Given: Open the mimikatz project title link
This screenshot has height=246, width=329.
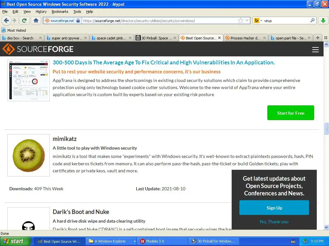Looking at the screenshot, I should [65, 139].
